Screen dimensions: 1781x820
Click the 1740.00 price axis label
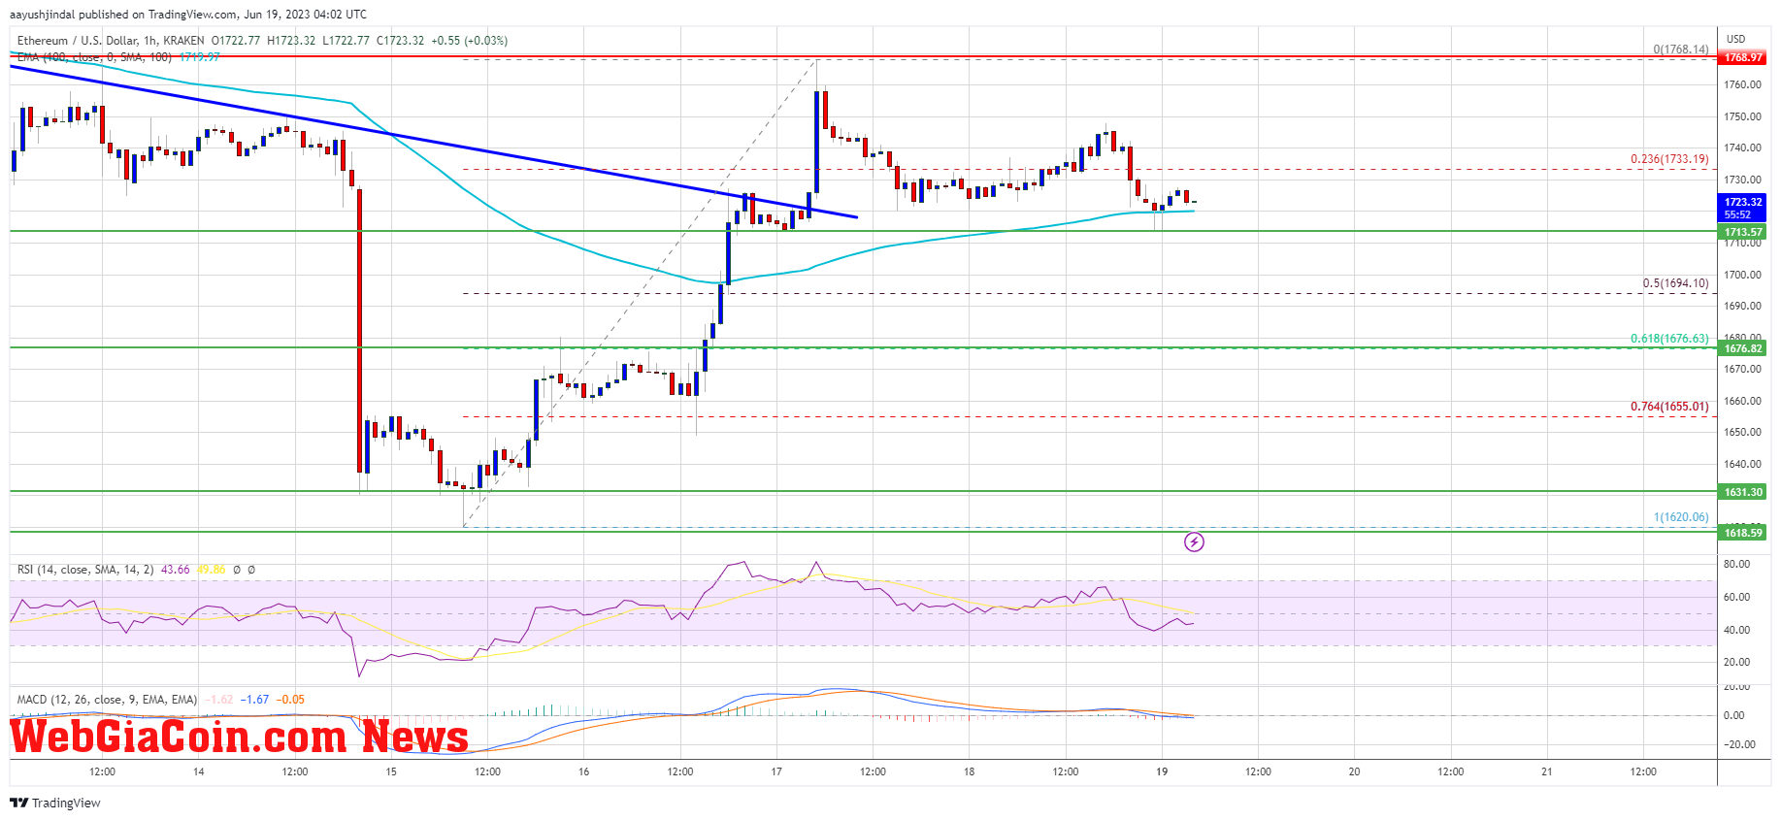coord(1742,148)
